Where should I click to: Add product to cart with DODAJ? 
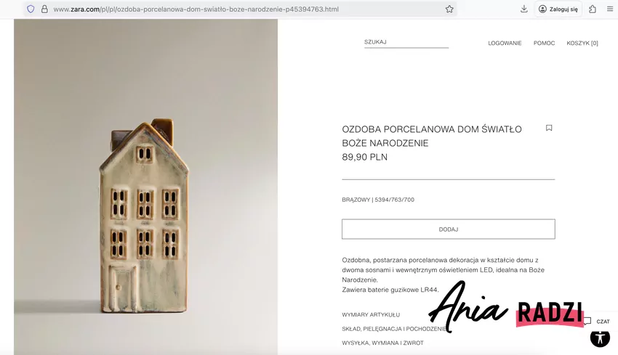[448, 229]
